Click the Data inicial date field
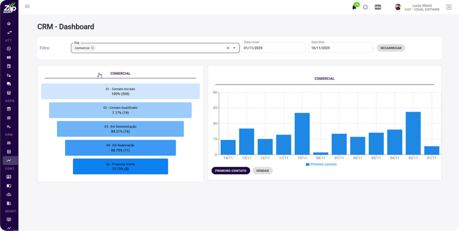The height and width of the screenshot is (231, 459). [273, 48]
